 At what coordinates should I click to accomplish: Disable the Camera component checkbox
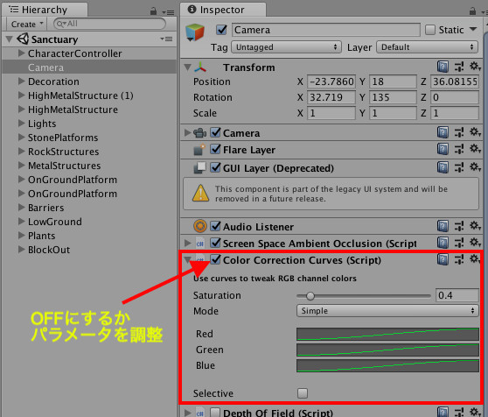point(215,132)
